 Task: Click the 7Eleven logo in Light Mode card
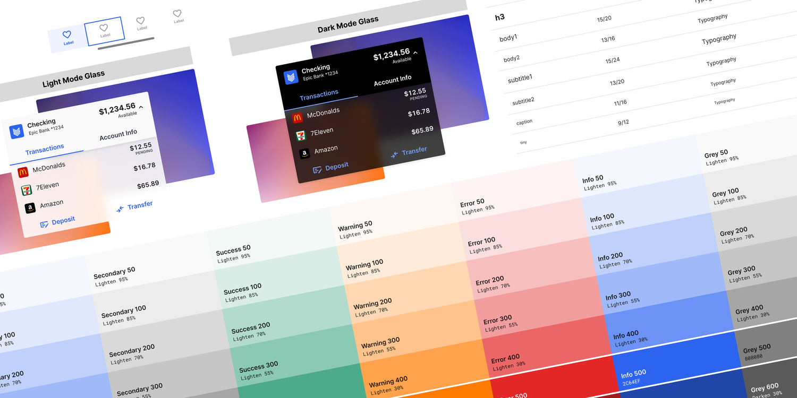tap(26, 190)
